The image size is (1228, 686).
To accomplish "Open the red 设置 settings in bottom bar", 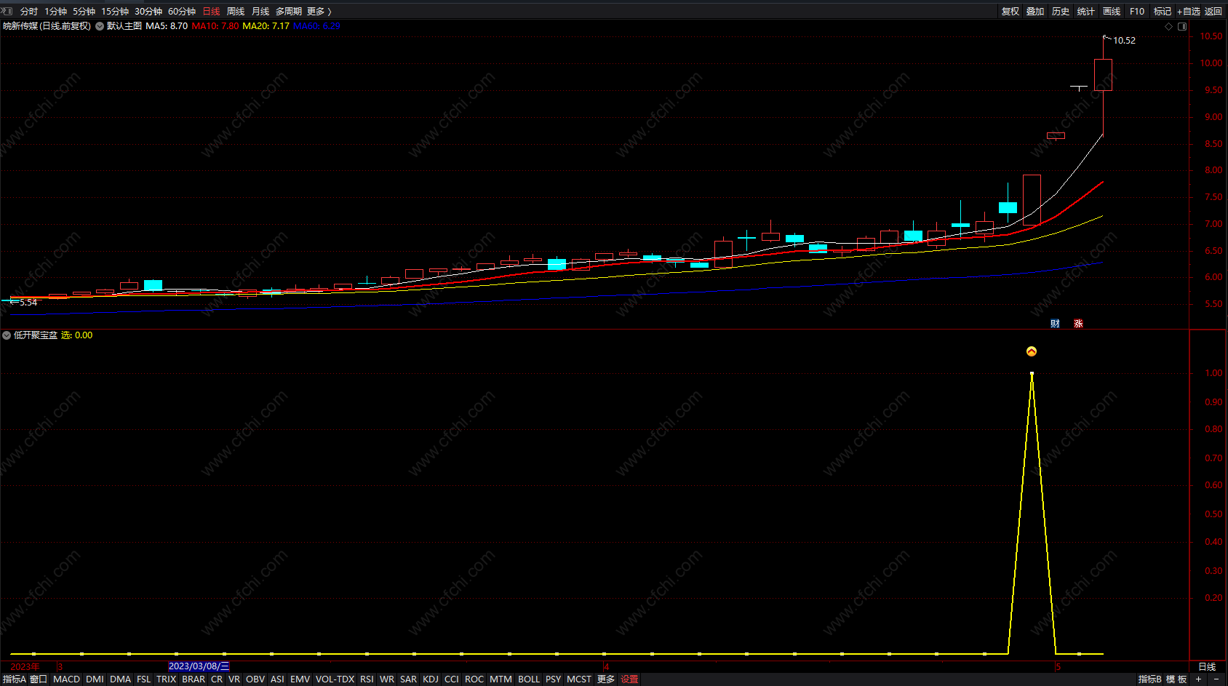I will (629, 679).
